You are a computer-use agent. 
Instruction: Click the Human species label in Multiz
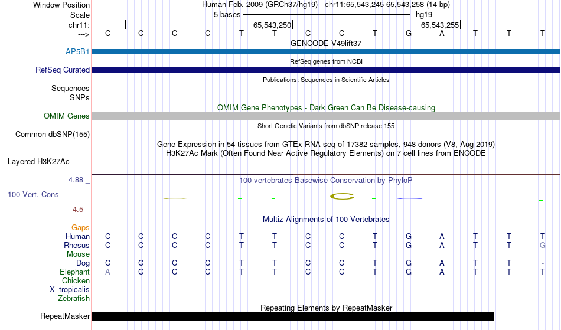[x=77, y=237]
